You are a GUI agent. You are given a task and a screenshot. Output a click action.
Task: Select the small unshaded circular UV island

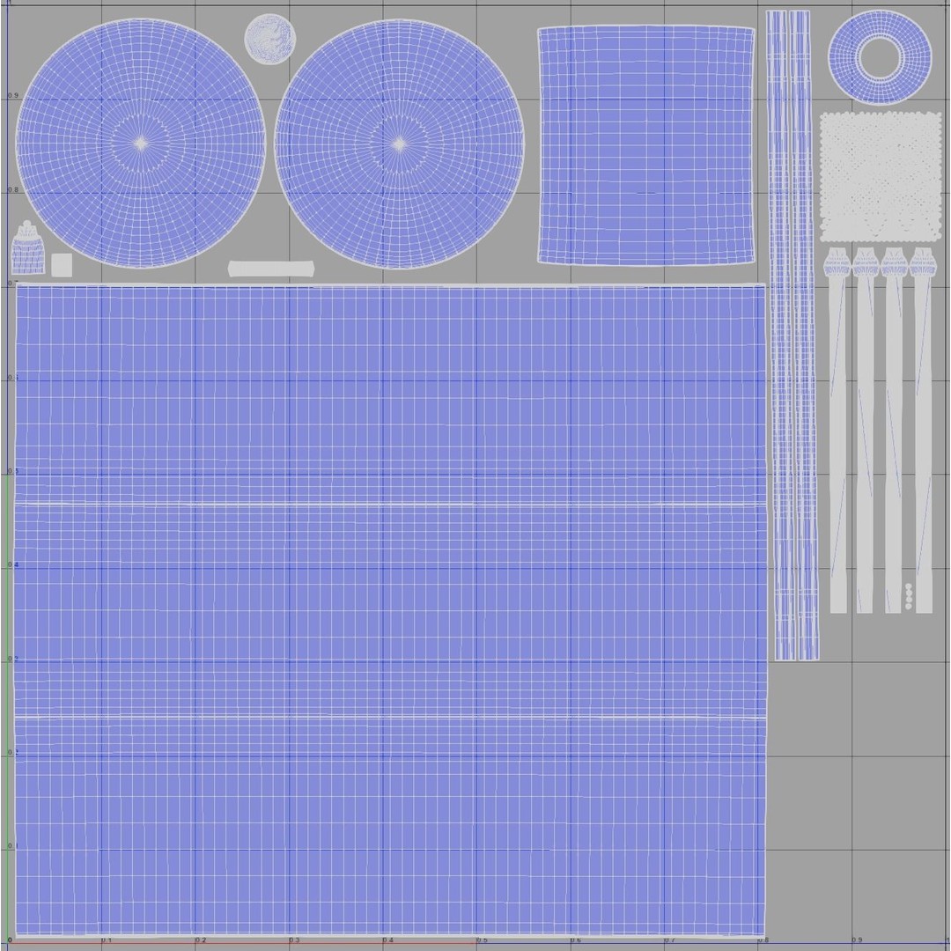[270, 39]
